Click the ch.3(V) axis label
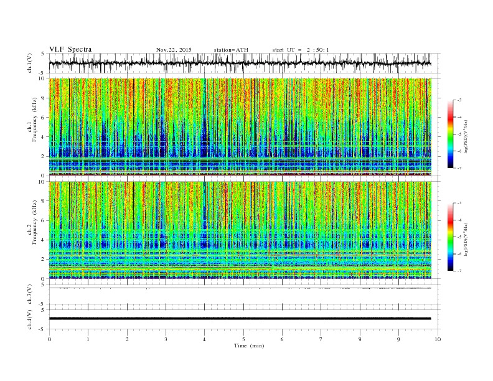This screenshot has height=381, width=493. (x=30, y=294)
